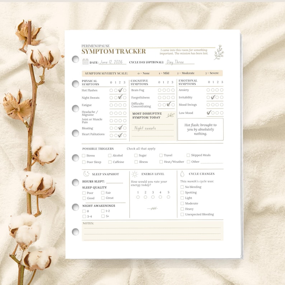Click the Symptom Severity Scale banner label
The image size is (285, 285).
[x=107, y=74]
